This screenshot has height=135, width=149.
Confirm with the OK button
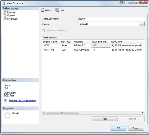[x=118, y=128]
